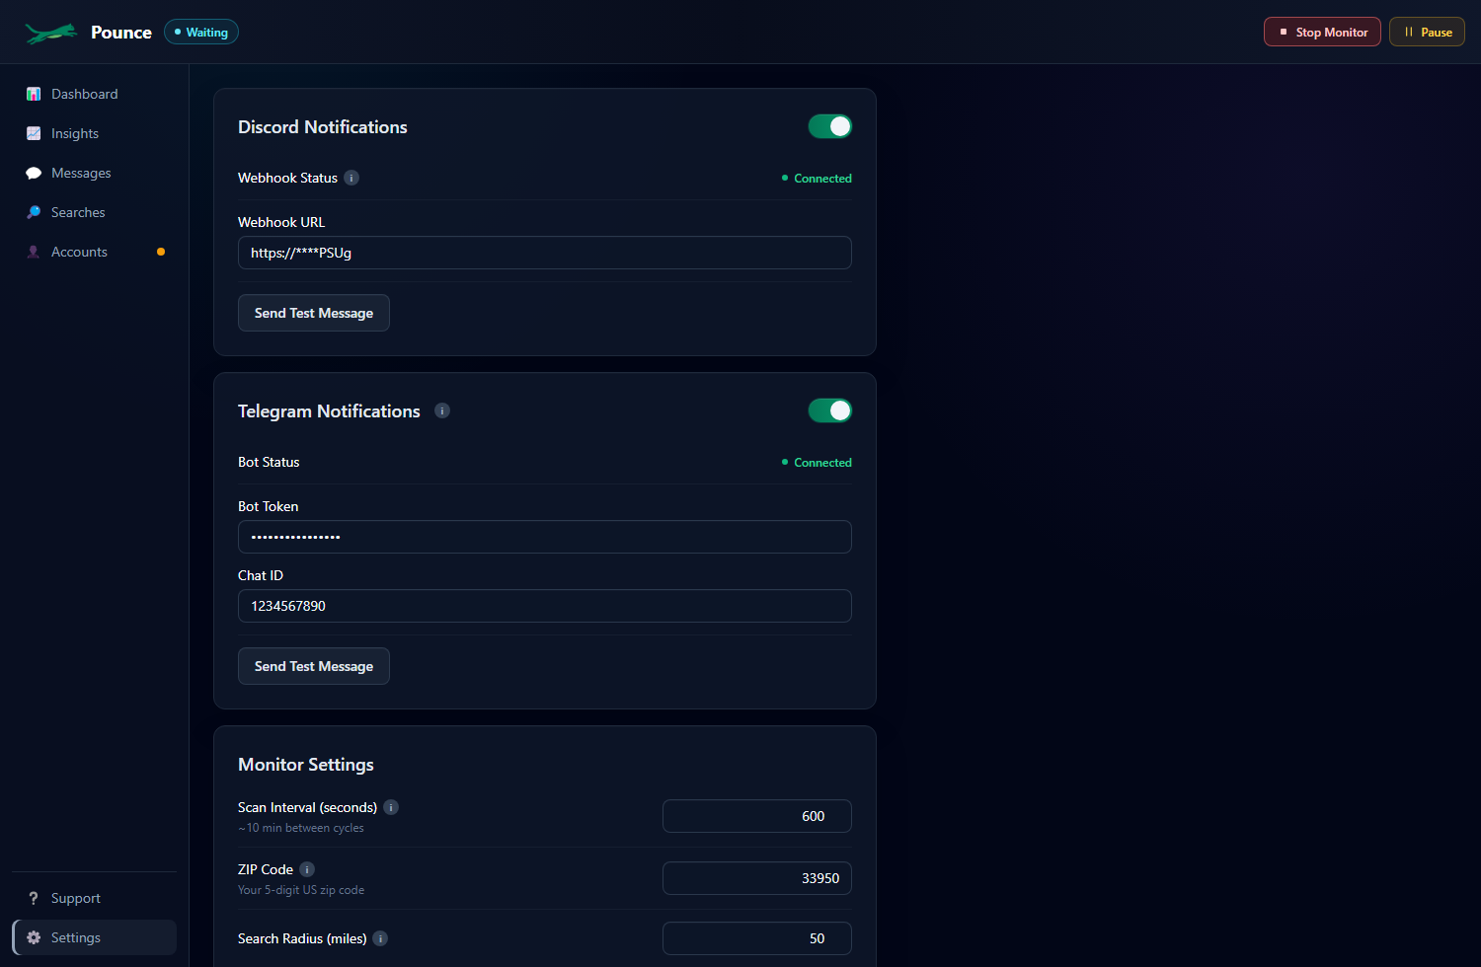
Task: Click the ZIP Code info icon
Action: (x=307, y=869)
